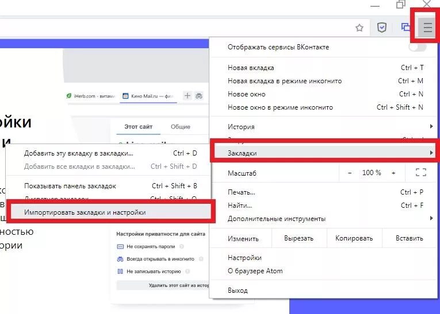This screenshot has height=314, width=440.
Task: Restore the browser window size
Action: tap(401, 5)
